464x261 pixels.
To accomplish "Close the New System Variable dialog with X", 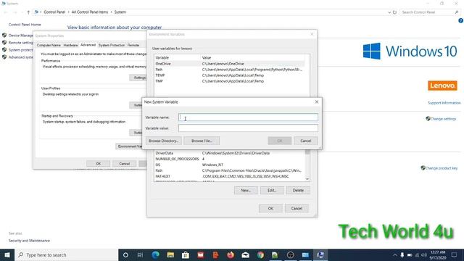I will pos(317,101).
